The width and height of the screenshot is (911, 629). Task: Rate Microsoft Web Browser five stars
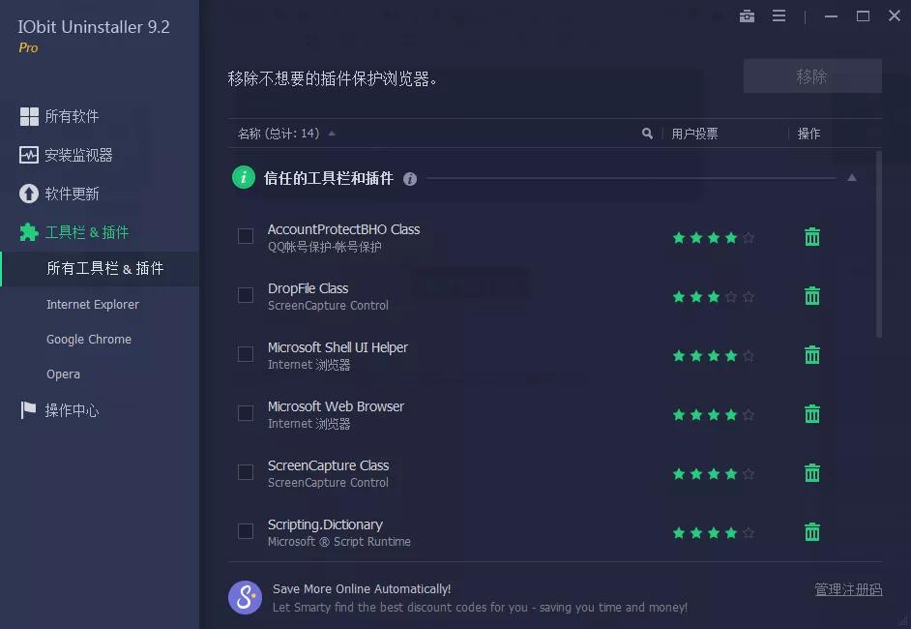click(x=749, y=414)
